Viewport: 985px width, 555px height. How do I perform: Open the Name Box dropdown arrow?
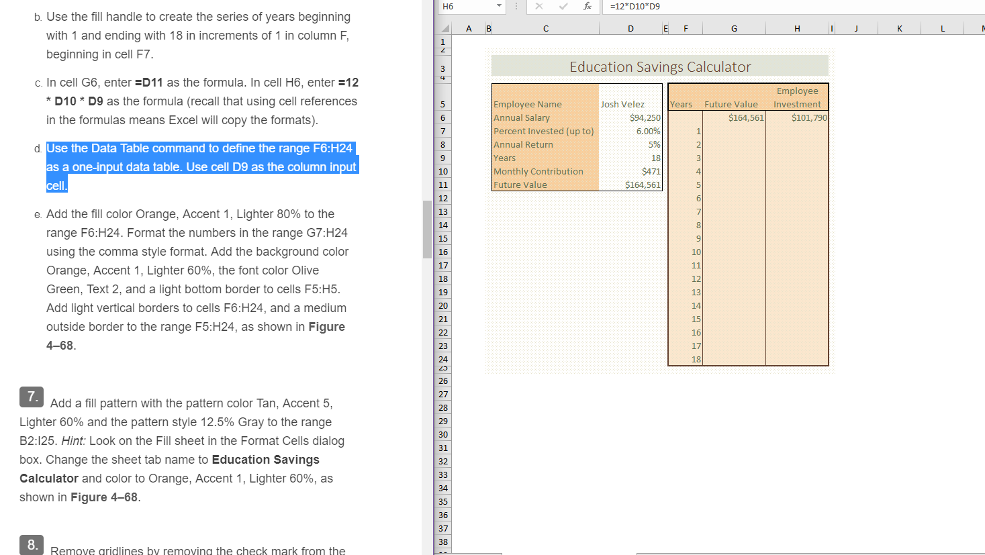(x=498, y=7)
